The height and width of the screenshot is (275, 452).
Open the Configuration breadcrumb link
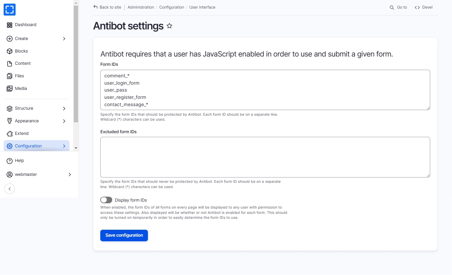(x=171, y=7)
